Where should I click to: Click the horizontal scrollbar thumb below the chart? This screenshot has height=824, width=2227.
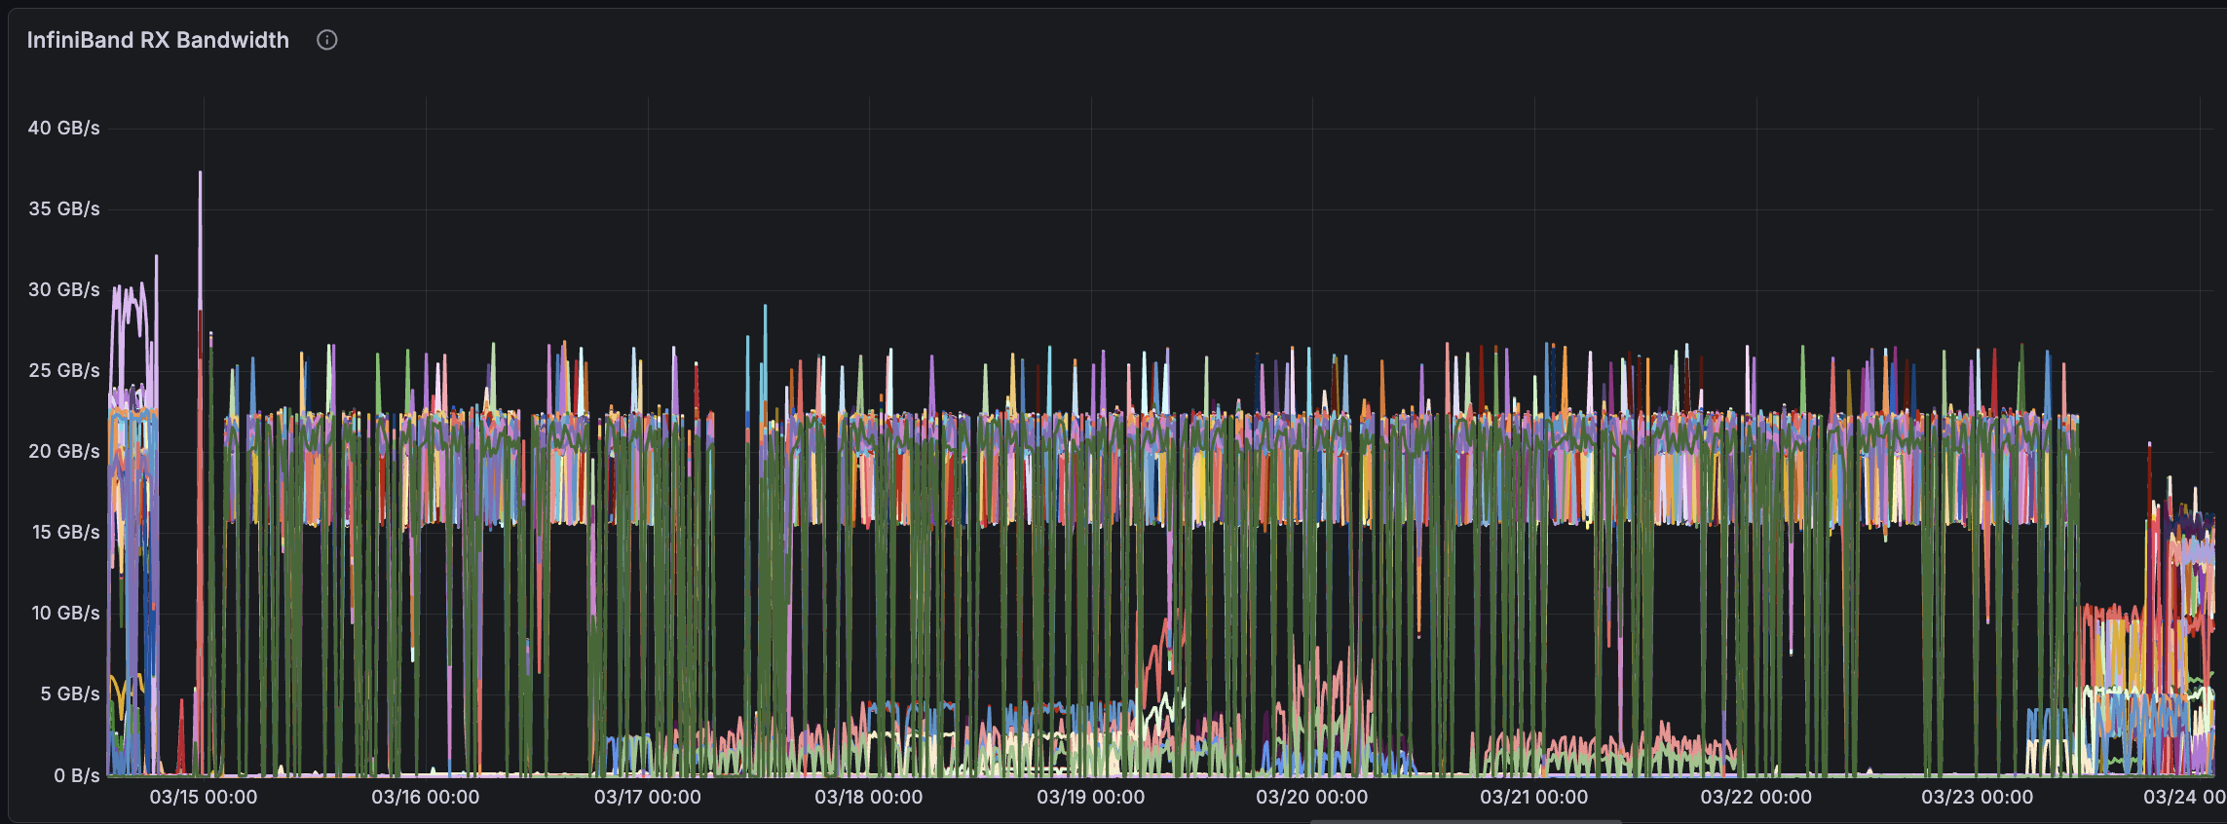tap(1466, 821)
